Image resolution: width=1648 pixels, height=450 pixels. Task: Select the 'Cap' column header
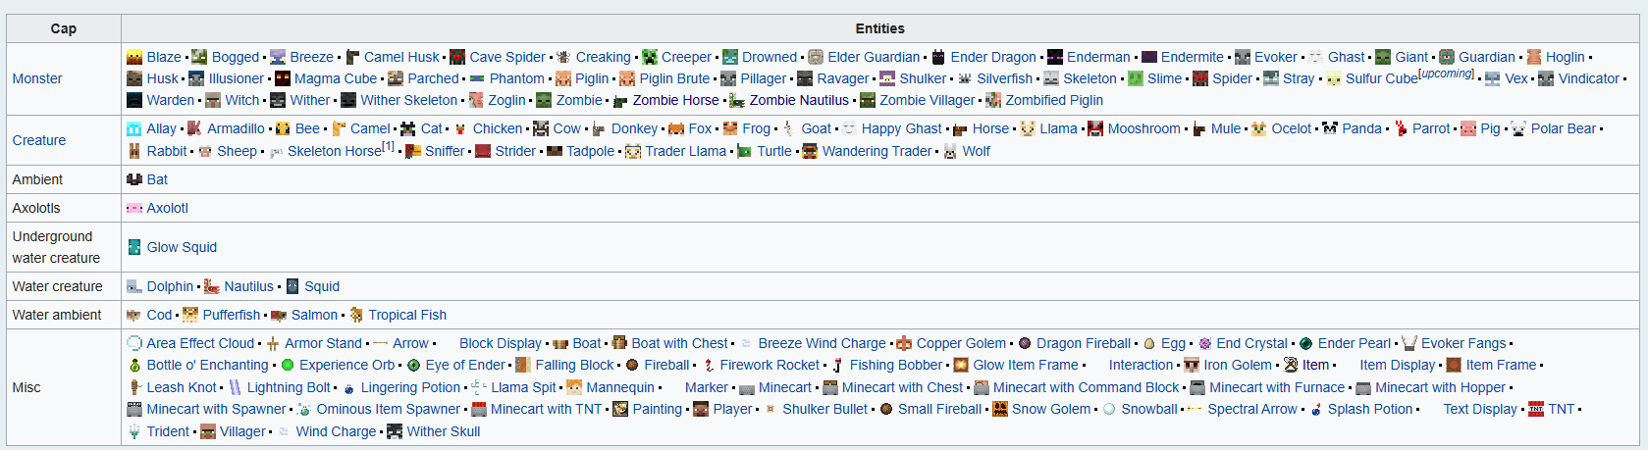(64, 28)
